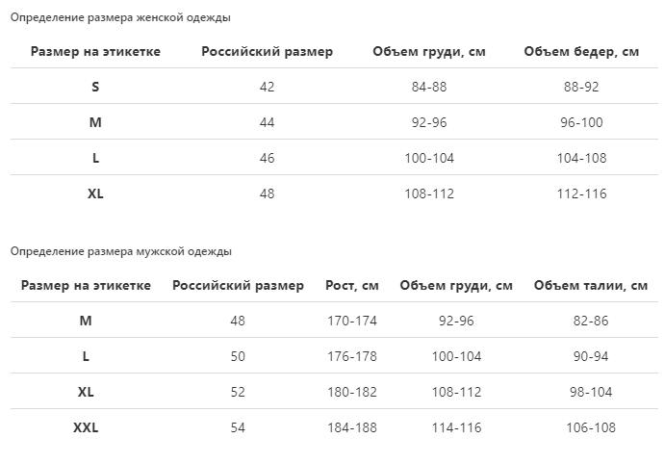Click height value 184-188
The image size is (664, 464).
(352, 427)
